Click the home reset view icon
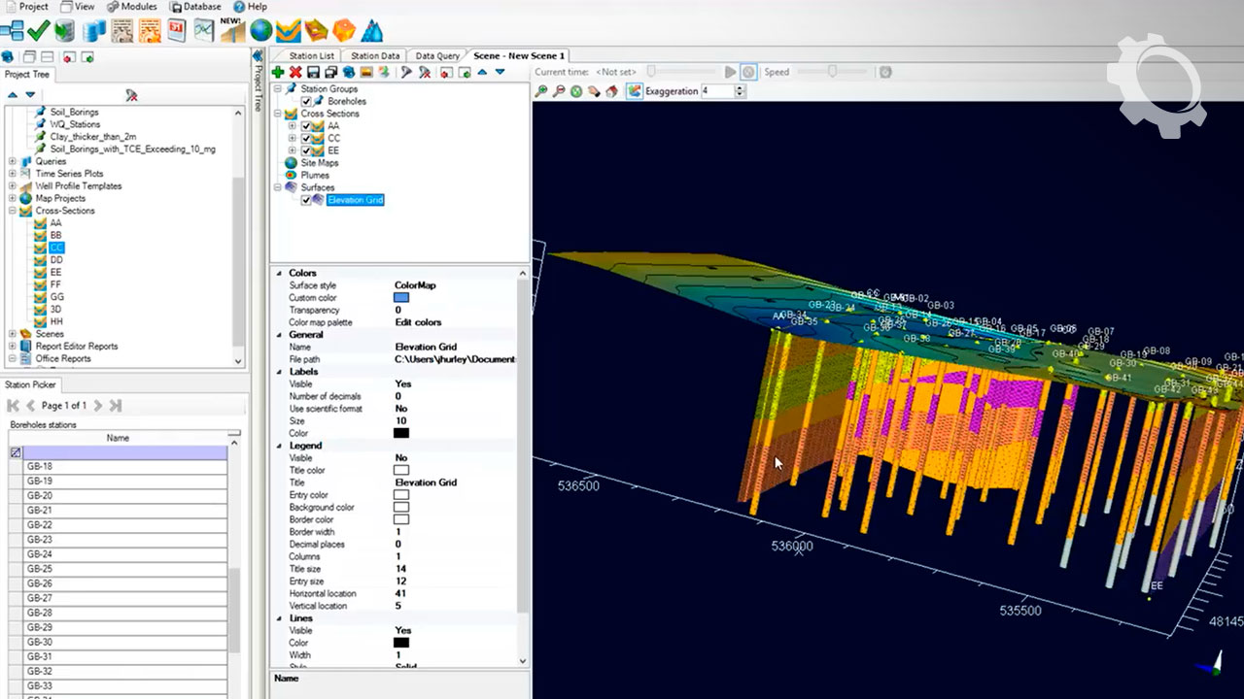 click(x=611, y=91)
